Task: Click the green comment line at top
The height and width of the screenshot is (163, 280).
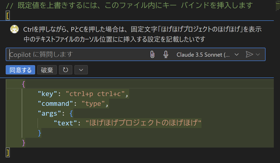Action: [129, 5]
